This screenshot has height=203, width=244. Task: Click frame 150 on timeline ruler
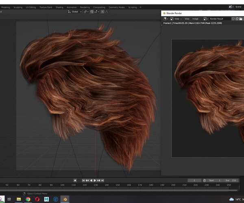(118, 185)
